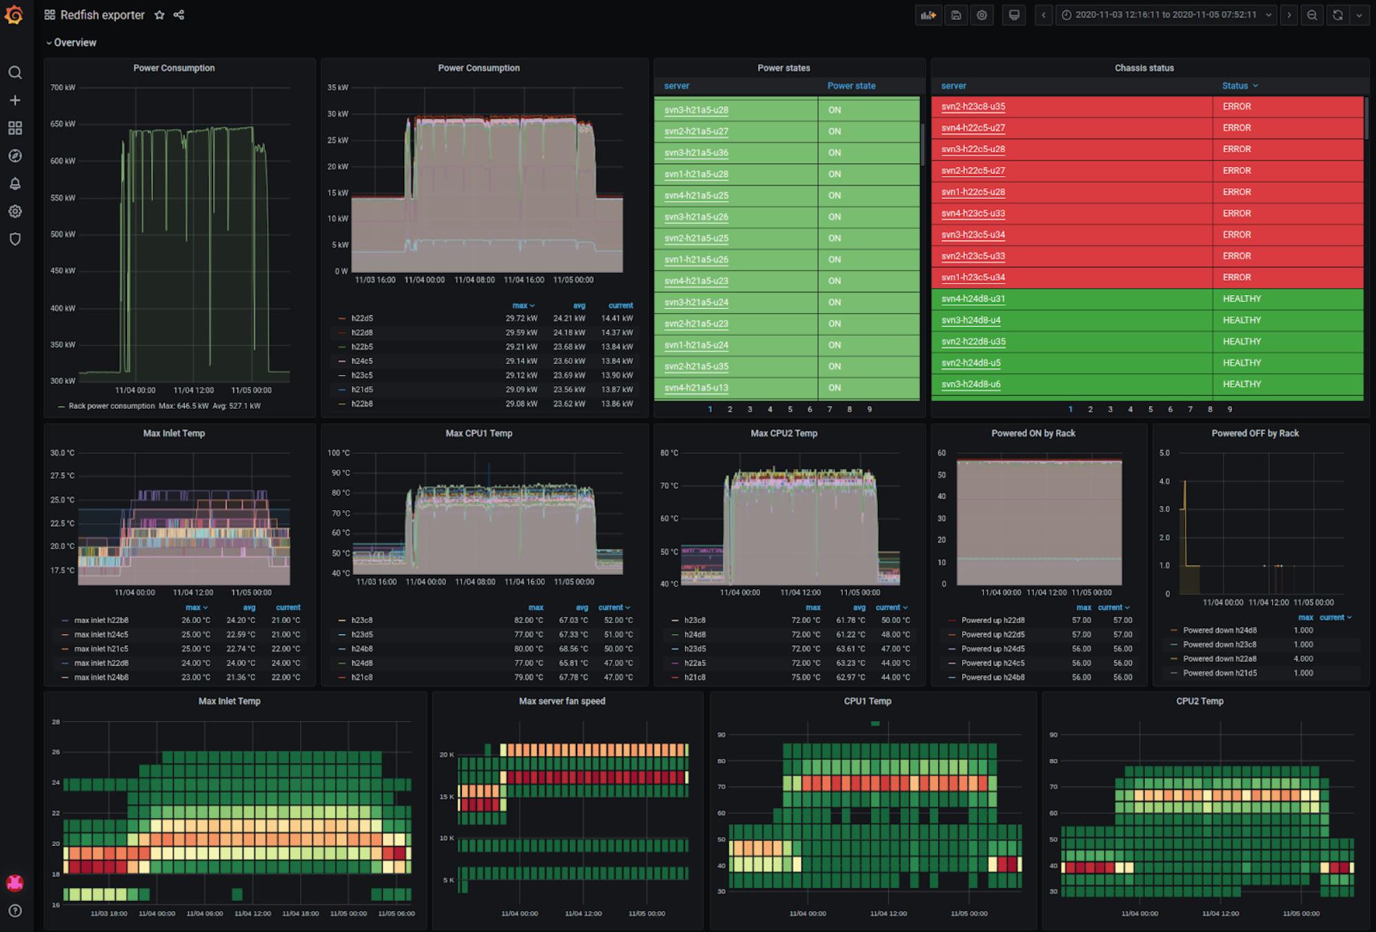This screenshot has height=932, width=1376.
Task: Open user profile avatar in sidebar
Action: coord(14,882)
